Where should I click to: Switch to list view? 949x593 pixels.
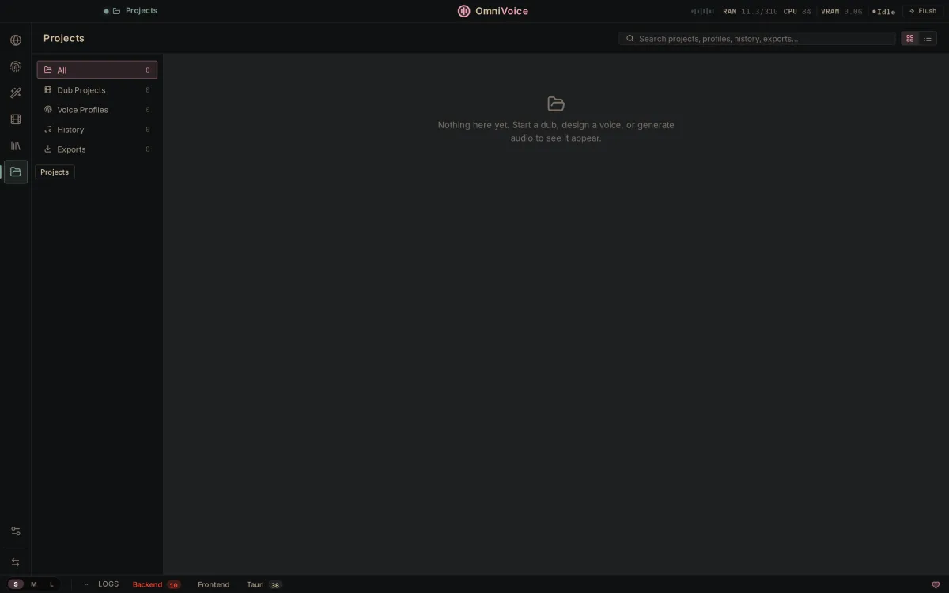click(x=928, y=38)
